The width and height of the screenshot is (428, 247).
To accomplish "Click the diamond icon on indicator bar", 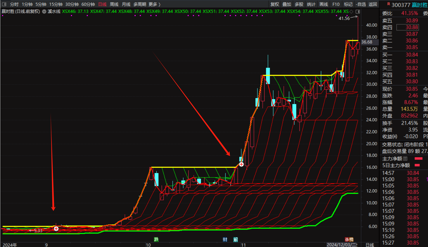I will (x=351, y=12).
